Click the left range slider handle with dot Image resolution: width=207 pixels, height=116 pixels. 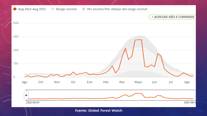pos(26,95)
